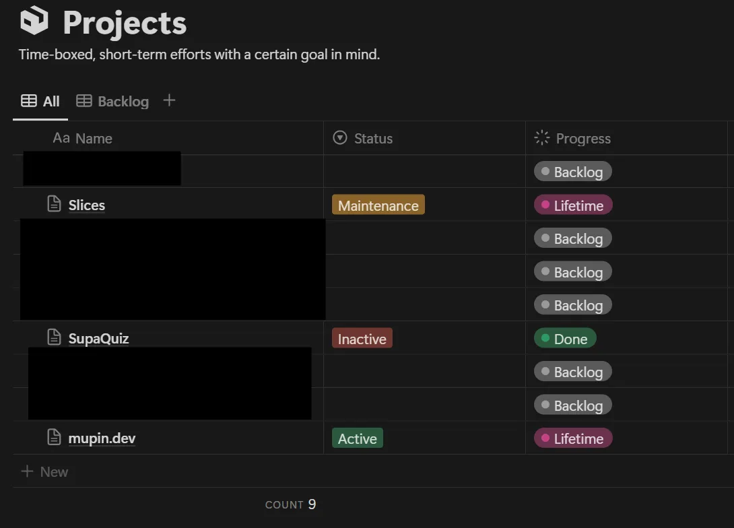Open the mupin.dev project page
The width and height of the screenshot is (734, 528).
coord(102,438)
